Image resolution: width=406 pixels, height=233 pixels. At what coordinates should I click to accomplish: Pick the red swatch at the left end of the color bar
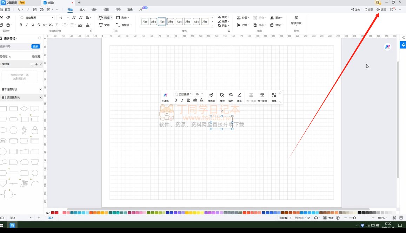pyautogui.click(x=53, y=213)
